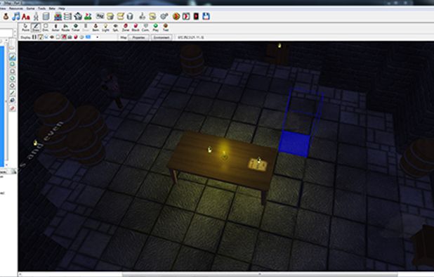The width and height of the screenshot is (434, 277).
Task: Select the Point tool
Action: [25, 27]
